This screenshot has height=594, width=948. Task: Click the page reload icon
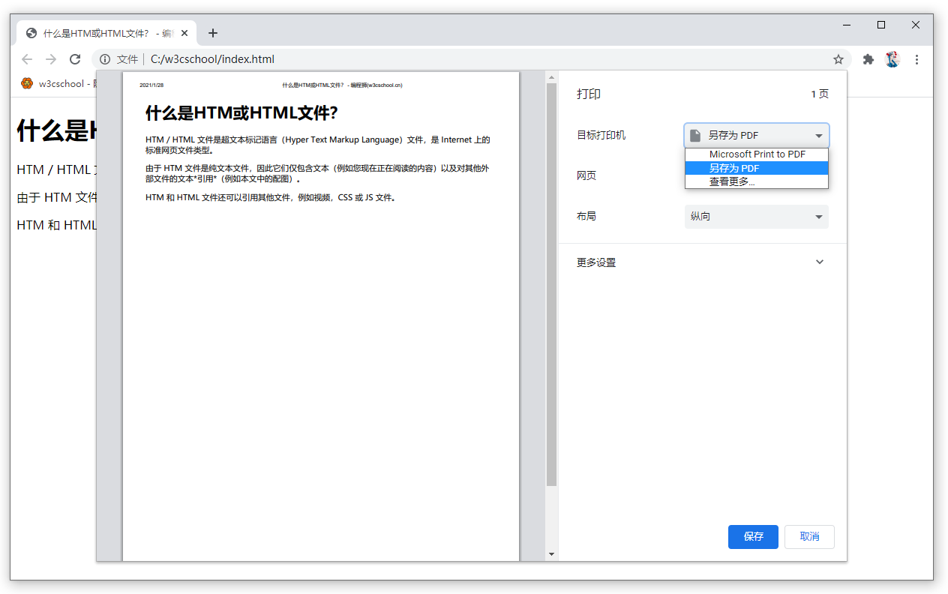(75, 59)
